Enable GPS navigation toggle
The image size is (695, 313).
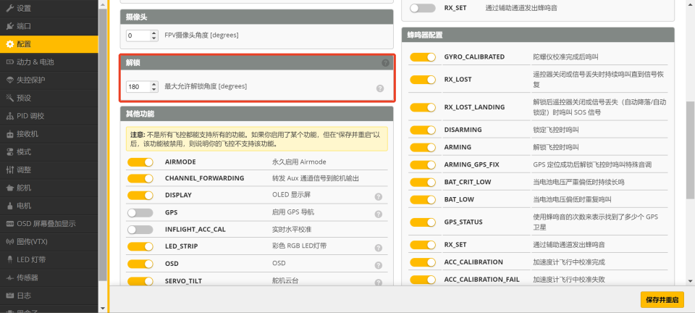point(140,213)
